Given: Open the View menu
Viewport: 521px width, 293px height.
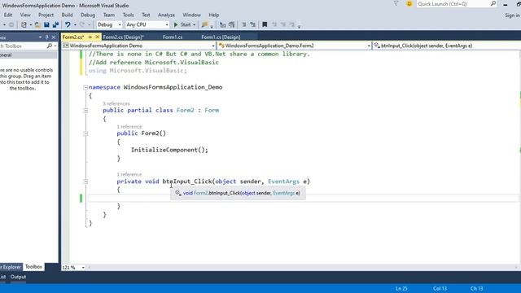Looking at the screenshot, I should point(25,15).
